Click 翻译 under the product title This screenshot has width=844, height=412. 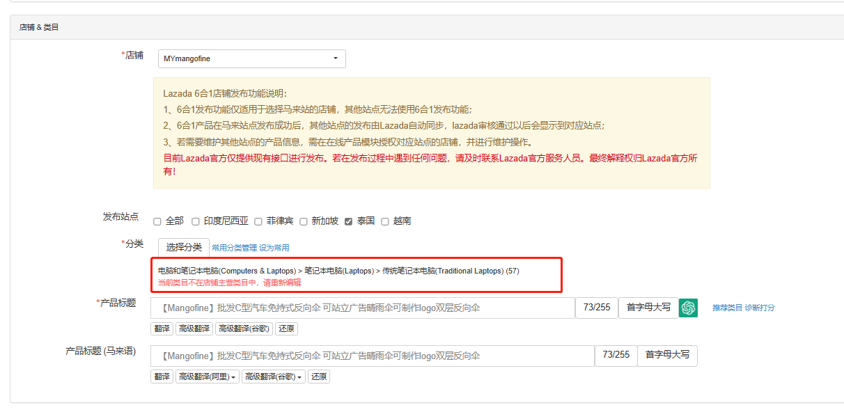click(x=162, y=328)
